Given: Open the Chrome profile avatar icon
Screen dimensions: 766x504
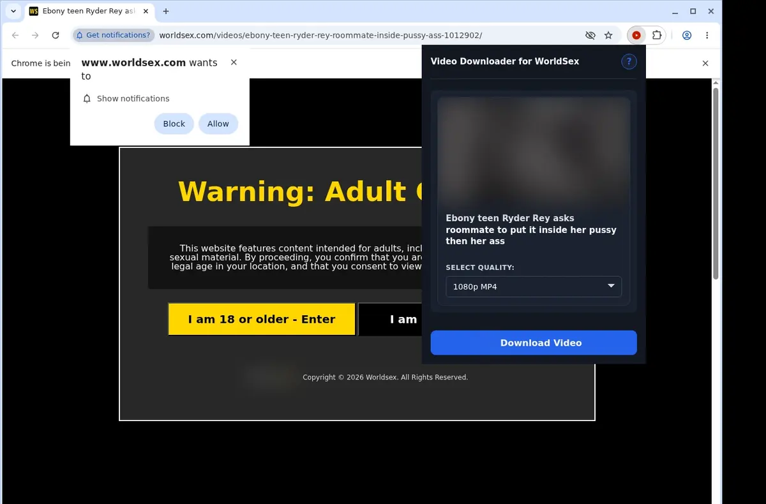Looking at the screenshot, I should 687,36.
